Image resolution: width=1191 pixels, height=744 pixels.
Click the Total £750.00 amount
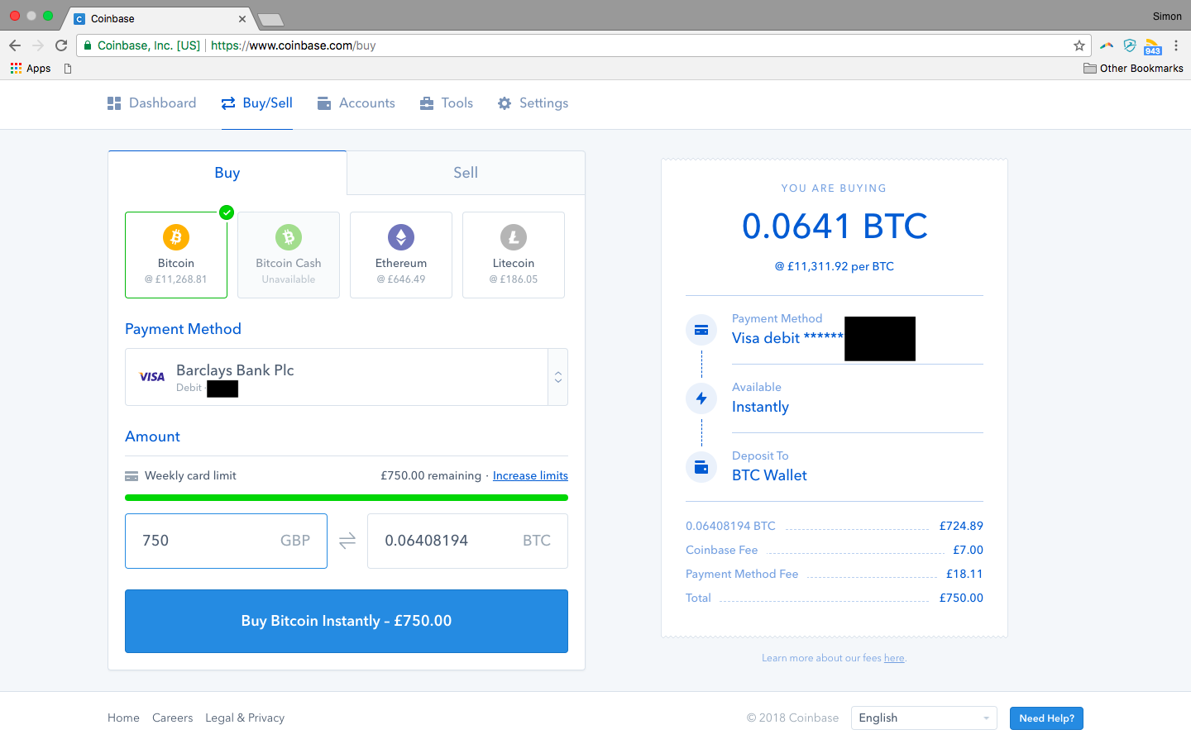click(961, 598)
